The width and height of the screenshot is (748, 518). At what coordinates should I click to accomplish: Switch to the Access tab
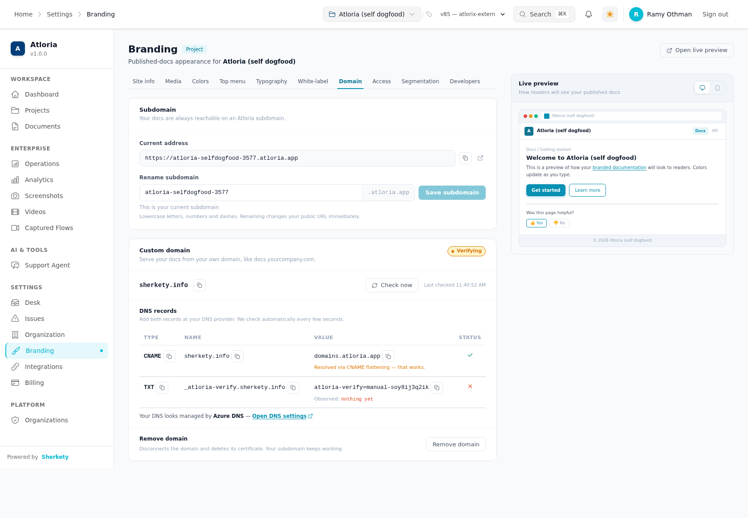click(382, 81)
